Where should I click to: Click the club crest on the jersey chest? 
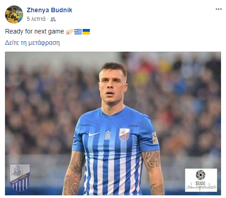tap(124, 135)
